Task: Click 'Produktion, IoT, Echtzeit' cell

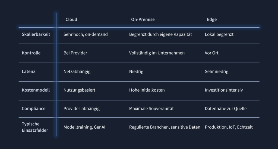Action: point(229,127)
